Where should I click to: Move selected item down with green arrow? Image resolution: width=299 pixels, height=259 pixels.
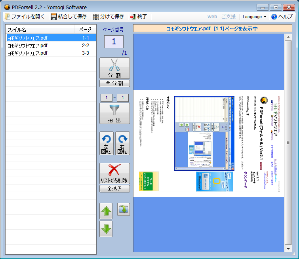[x=106, y=229]
